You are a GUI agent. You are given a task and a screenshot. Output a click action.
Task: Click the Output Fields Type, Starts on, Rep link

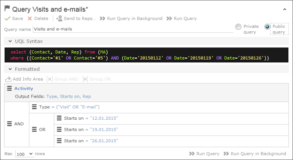click(x=68, y=96)
